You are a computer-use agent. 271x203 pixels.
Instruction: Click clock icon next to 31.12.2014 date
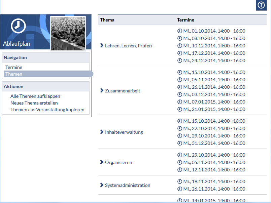tap(179, 143)
